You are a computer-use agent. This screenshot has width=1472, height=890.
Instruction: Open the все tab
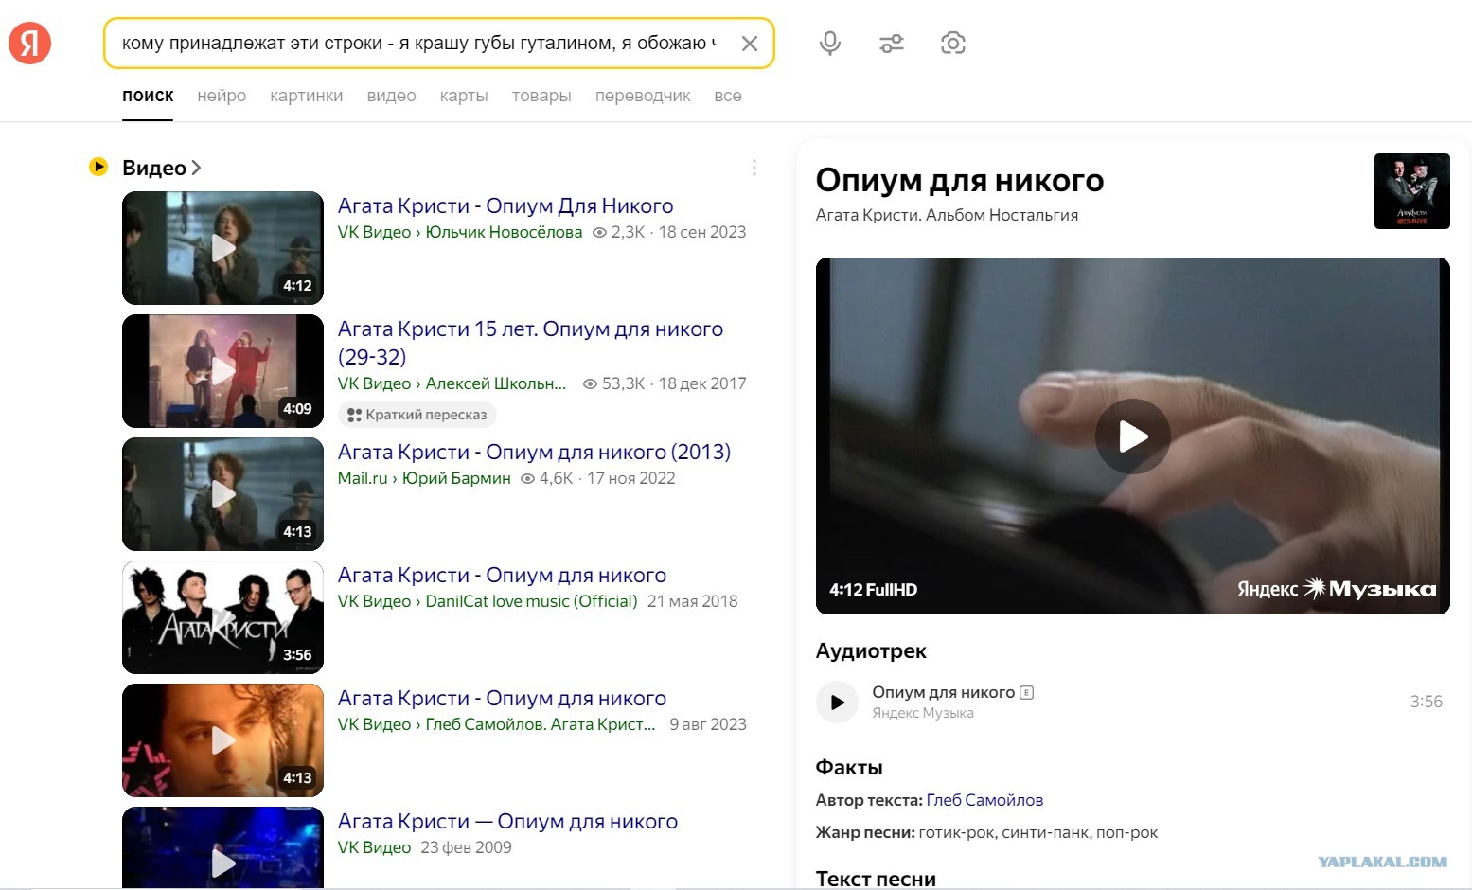click(x=728, y=96)
